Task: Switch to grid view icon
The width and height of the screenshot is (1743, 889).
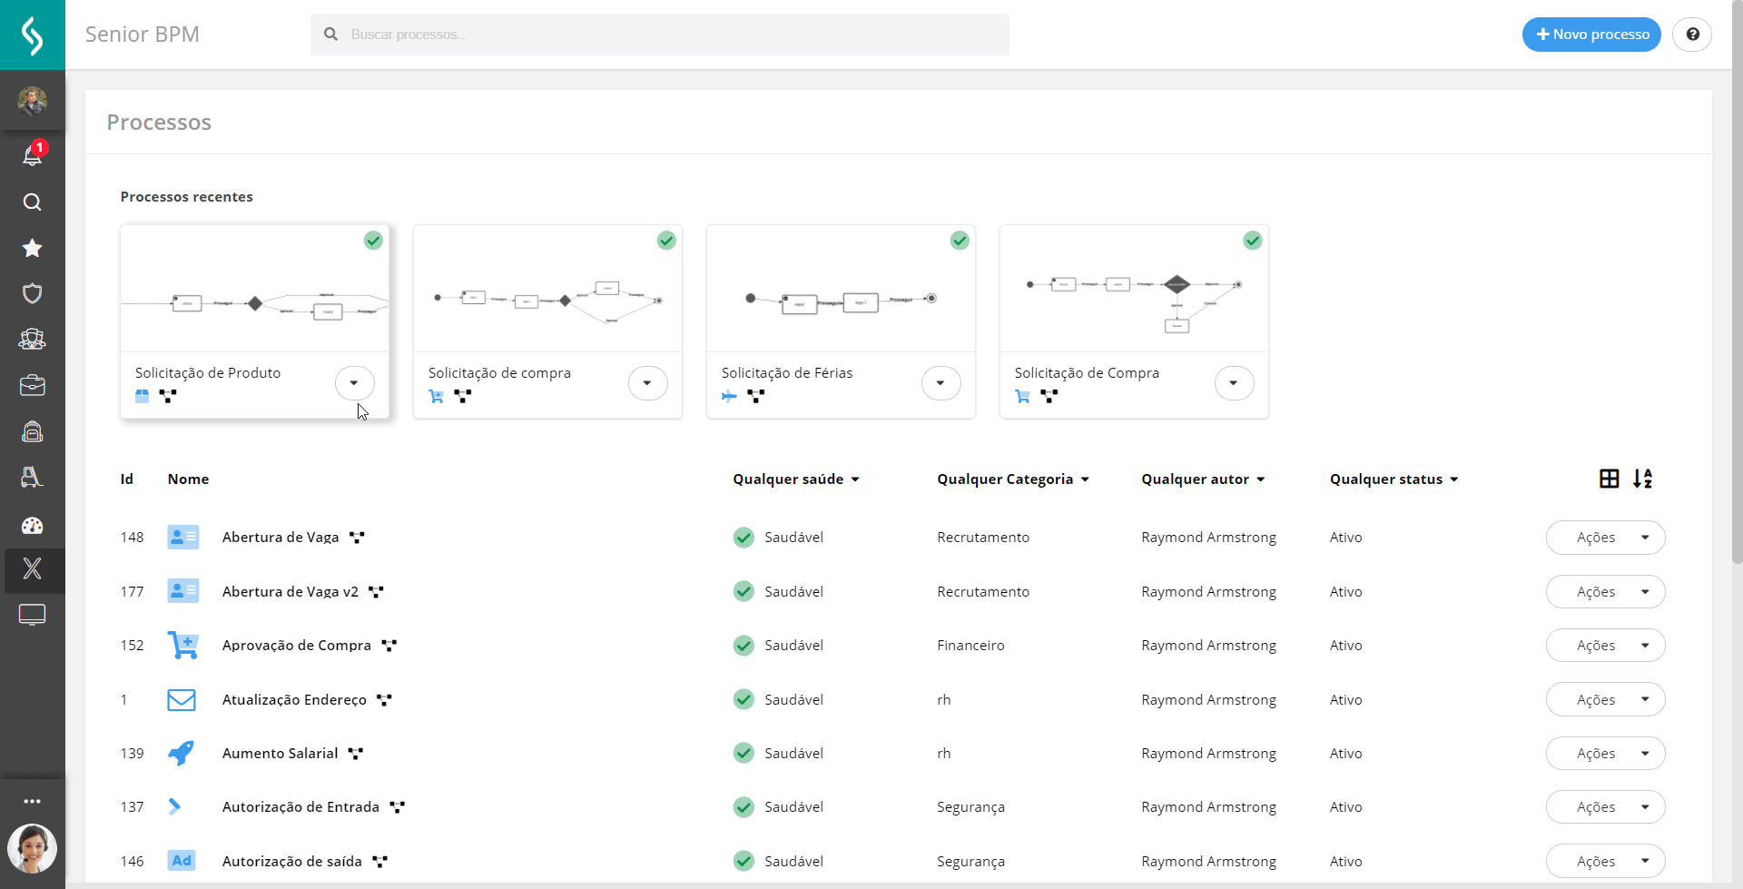Action: 1609,479
